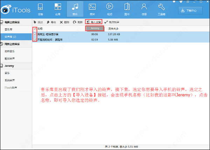Screen dimensions: 210x150
Task: Click the 制作铃声 (Make ringtone) button
Action: click(x=112, y=22)
